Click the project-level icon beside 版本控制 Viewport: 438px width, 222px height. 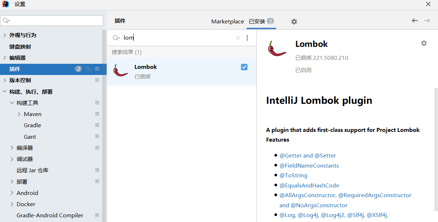(97, 80)
